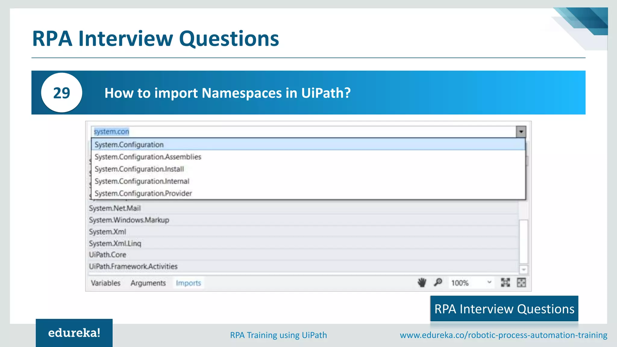Select System.Configuration.Internal suggestion
This screenshot has width=617, height=347.
(308, 181)
